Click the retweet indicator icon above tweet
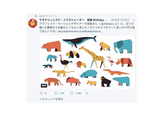The height and width of the screenshot is (116, 163). coord(36,16)
